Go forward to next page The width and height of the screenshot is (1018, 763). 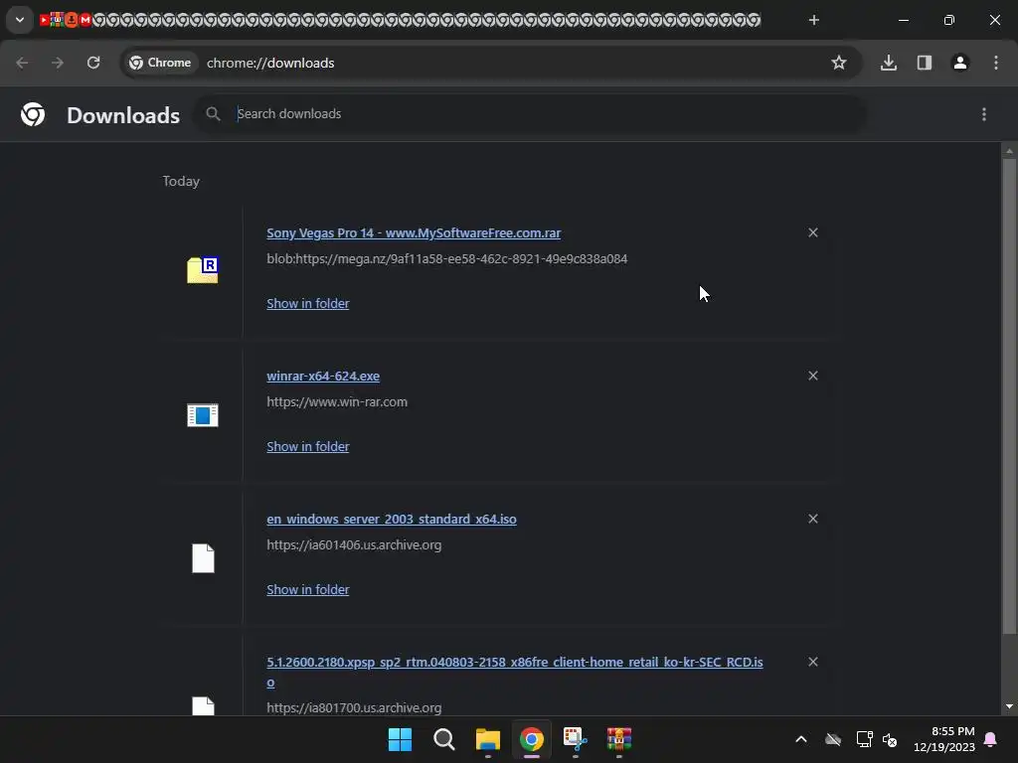coord(58,63)
